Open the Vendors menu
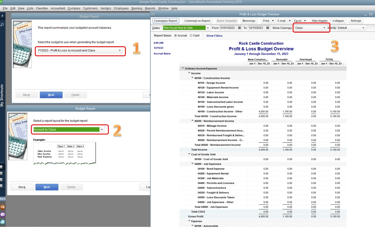The image size is (375, 228). (x=105, y=8)
